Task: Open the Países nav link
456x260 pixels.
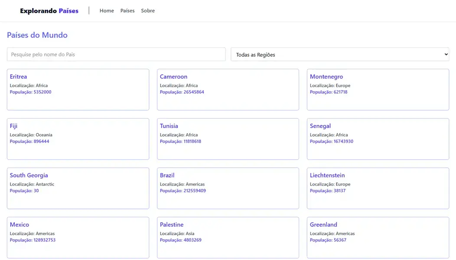Action: coord(127,11)
